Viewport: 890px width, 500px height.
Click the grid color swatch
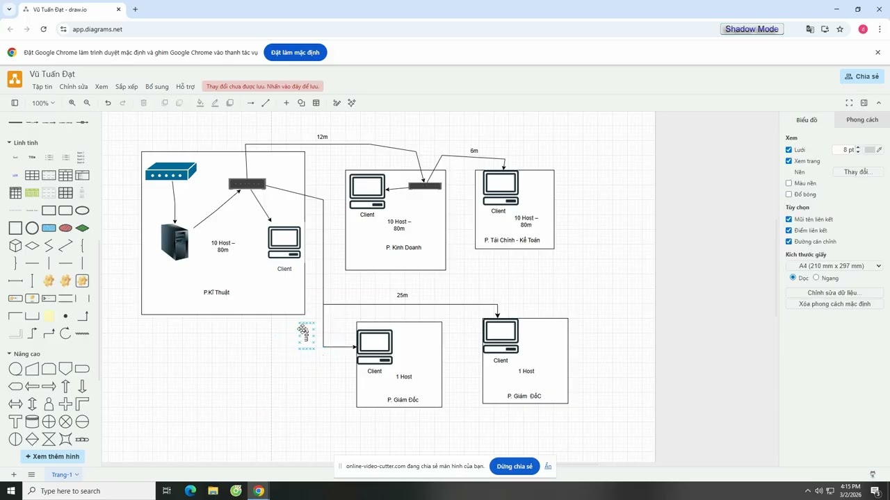(870, 150)
